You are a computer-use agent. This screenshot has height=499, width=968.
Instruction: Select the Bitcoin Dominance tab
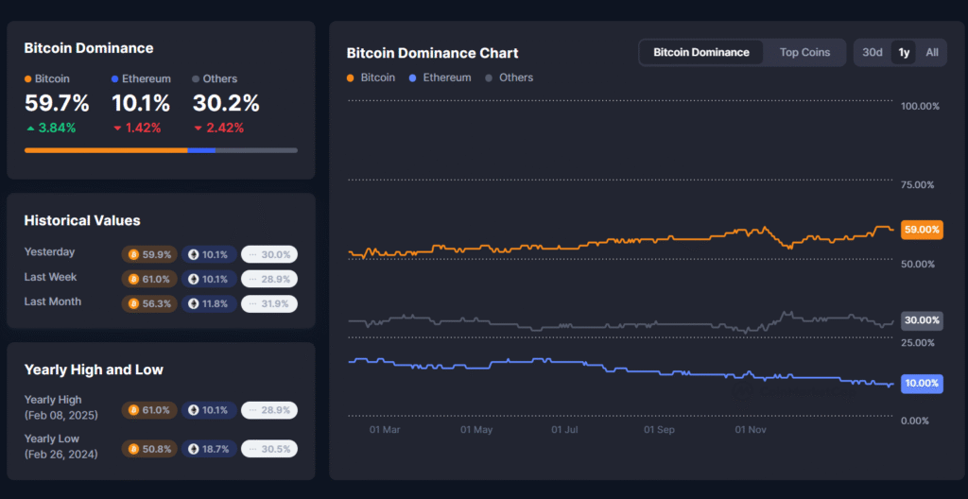click(700, 52)
